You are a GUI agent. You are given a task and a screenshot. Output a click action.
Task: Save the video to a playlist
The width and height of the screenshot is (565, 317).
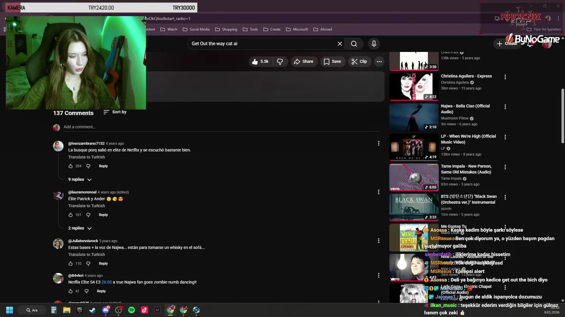point(332,62)
